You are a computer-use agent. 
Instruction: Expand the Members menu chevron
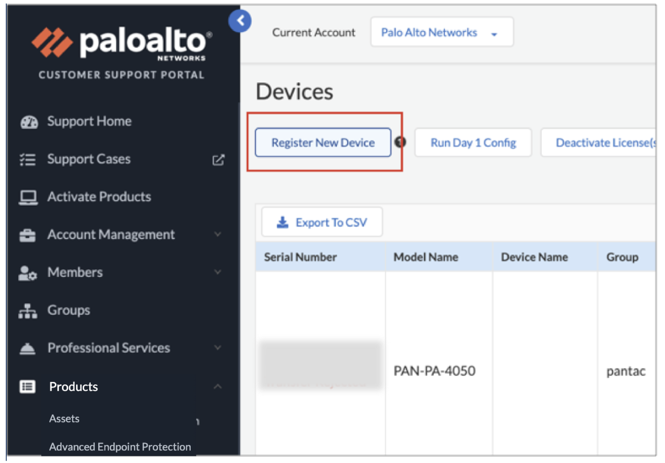(x=218, y=272)
